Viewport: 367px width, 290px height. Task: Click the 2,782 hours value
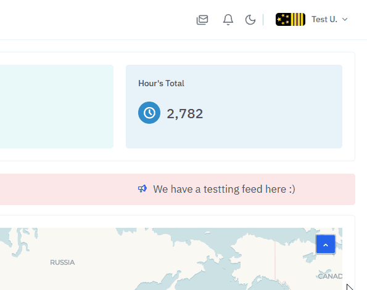(x=184, y=114)
